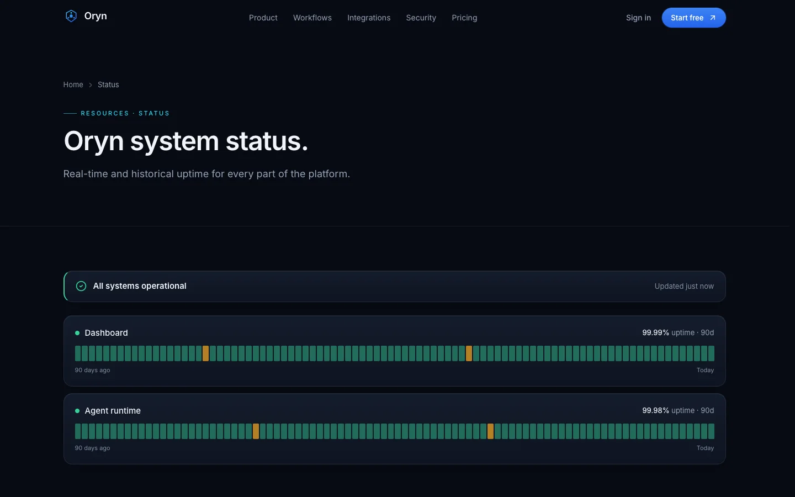The image size is (795, 497).
Task: Click the breadcrumb chevron separator
Action: coord(91,85)
